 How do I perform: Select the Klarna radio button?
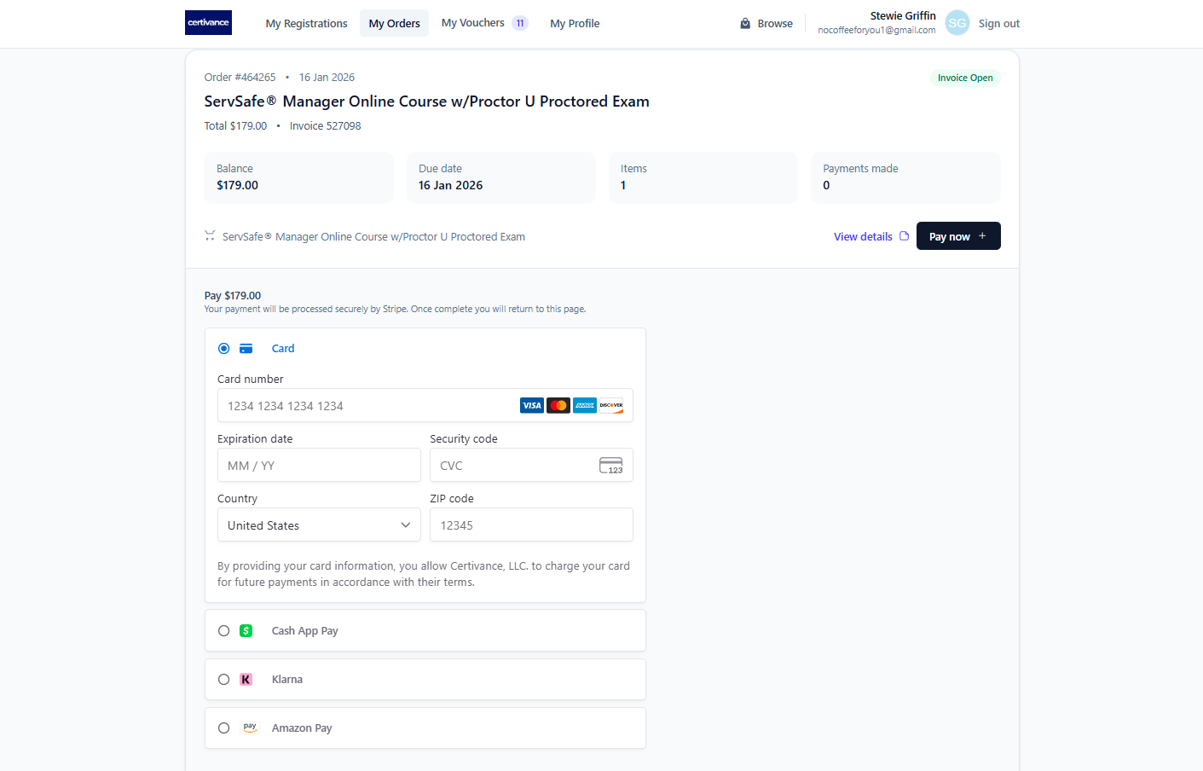click(x=224, y=680)
